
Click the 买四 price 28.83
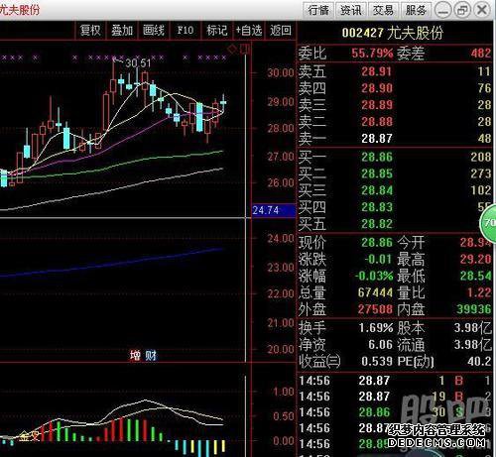coord(376,207)
